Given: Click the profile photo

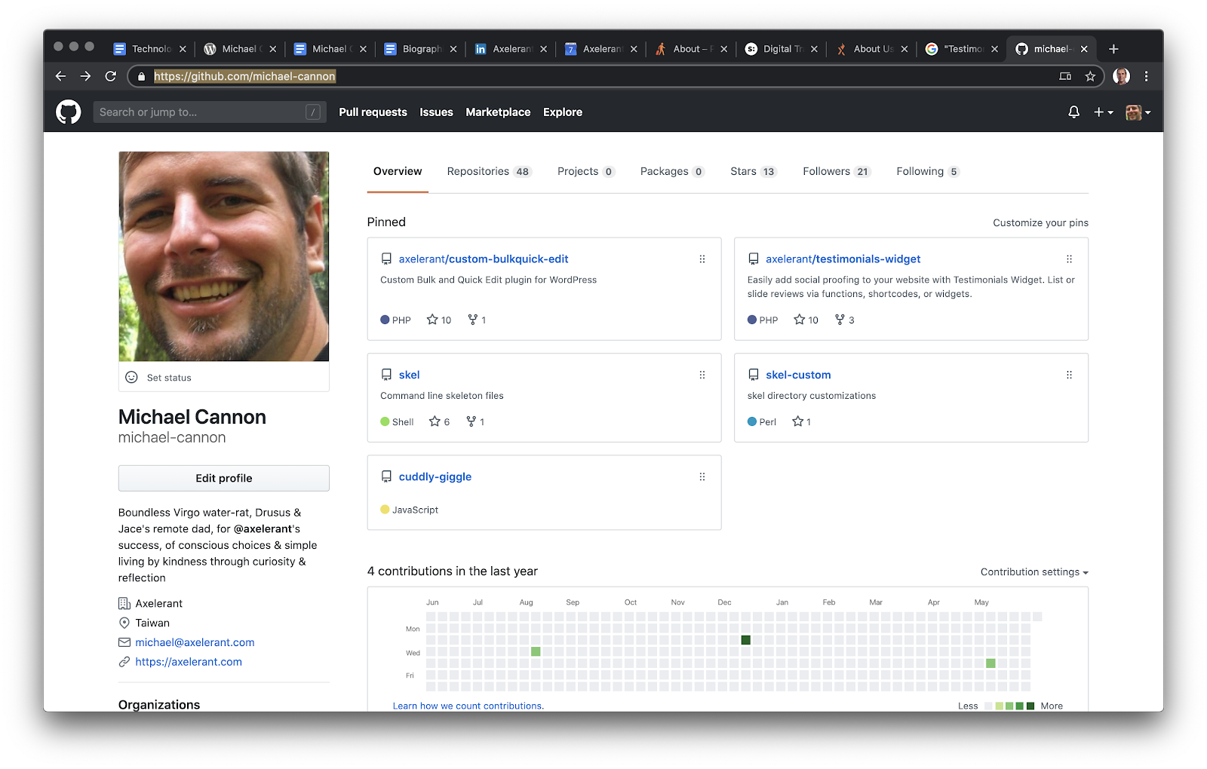Looking at the screenshot, I should click(223, 256).
